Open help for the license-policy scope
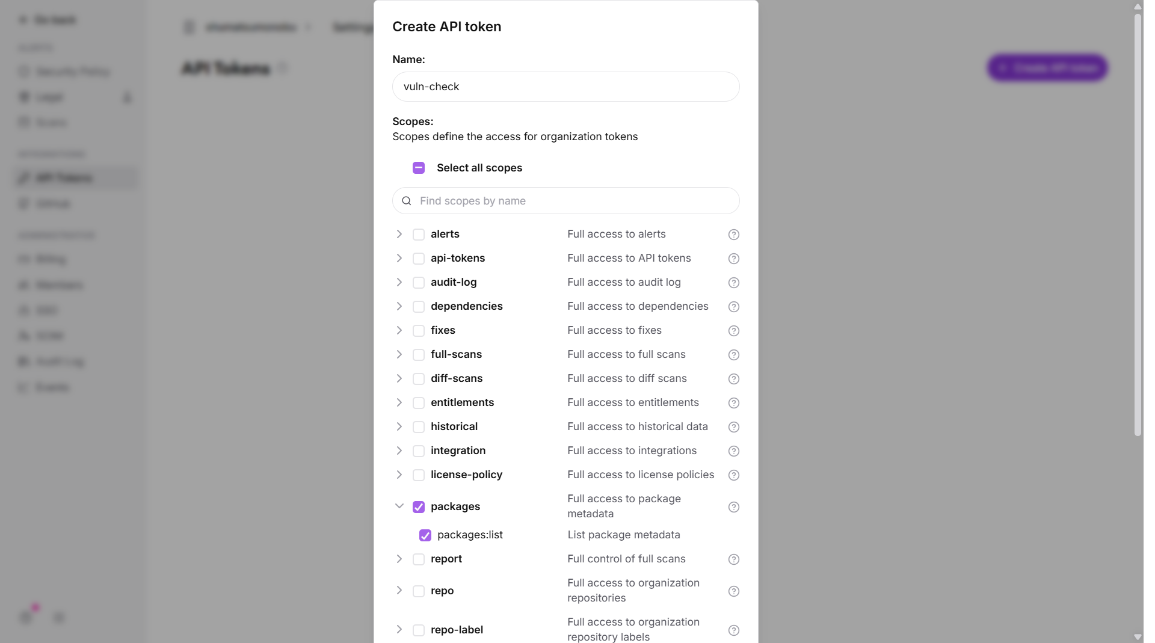Image resolution: width=1155 pixels, height=643 pixels. pos(733,475)
